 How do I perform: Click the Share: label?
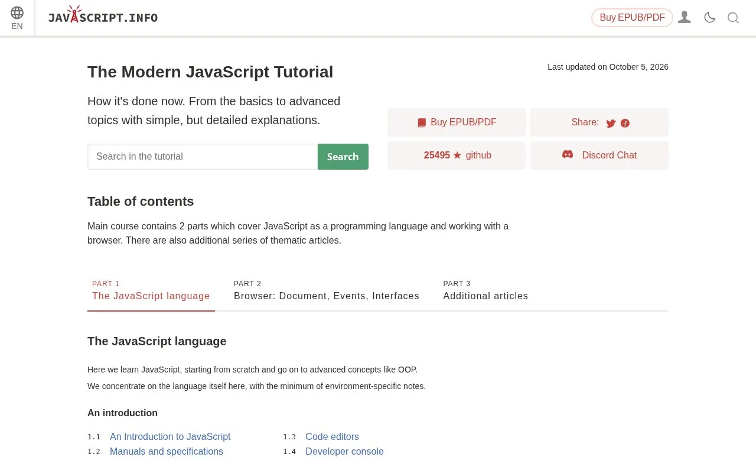[x=585, y=122]
